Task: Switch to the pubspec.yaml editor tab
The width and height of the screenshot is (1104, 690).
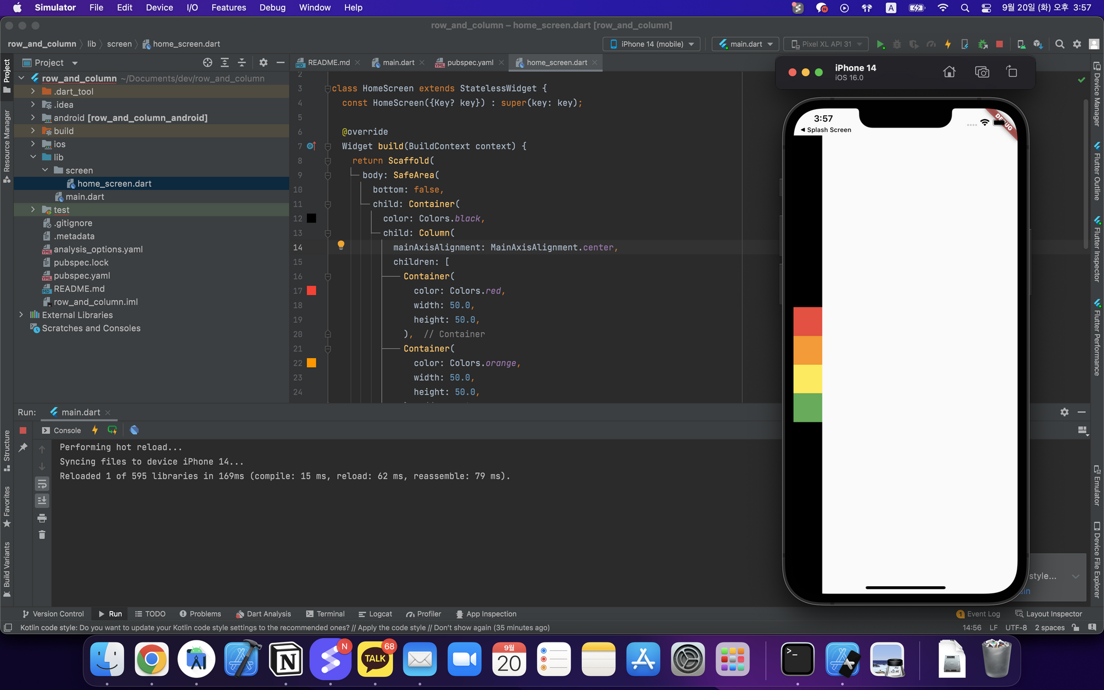Action: [x=470, y=62]
